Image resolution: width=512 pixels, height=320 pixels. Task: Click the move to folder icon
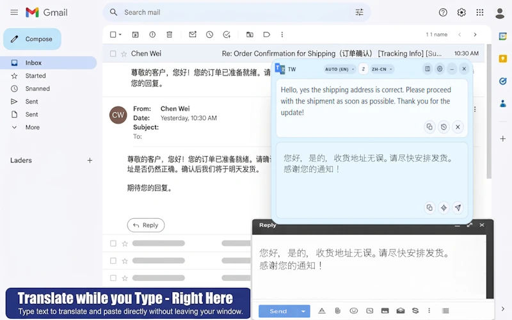click(250, 35)
